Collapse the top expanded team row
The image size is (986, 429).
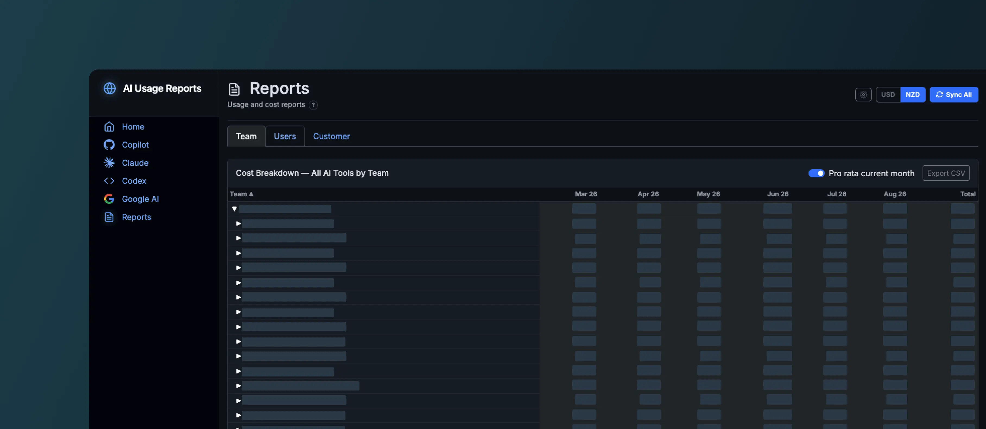pyautogui.click(x=235, y=209)
